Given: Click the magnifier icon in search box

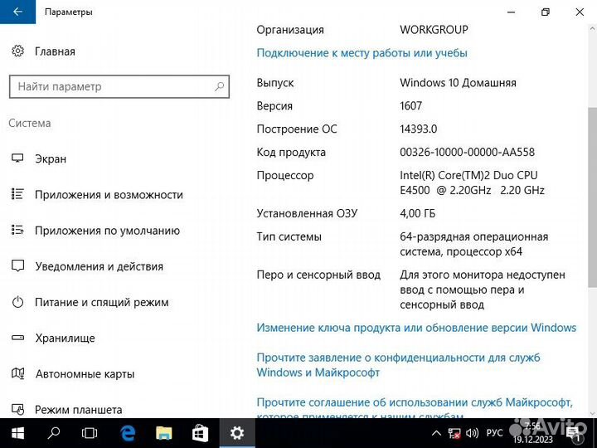Looking at the screenshot, I should (219, 86).
